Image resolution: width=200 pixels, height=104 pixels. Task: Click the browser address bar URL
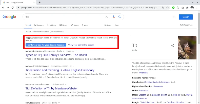click(90, 8)
